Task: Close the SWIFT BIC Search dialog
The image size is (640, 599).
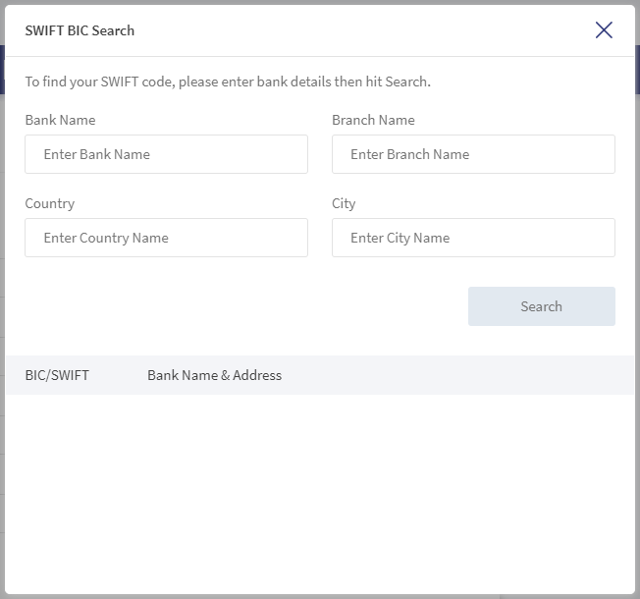Action: point(604,30)
